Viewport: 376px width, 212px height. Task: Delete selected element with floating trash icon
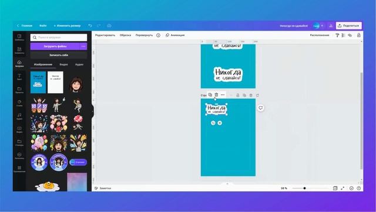[x=216, y=95]
